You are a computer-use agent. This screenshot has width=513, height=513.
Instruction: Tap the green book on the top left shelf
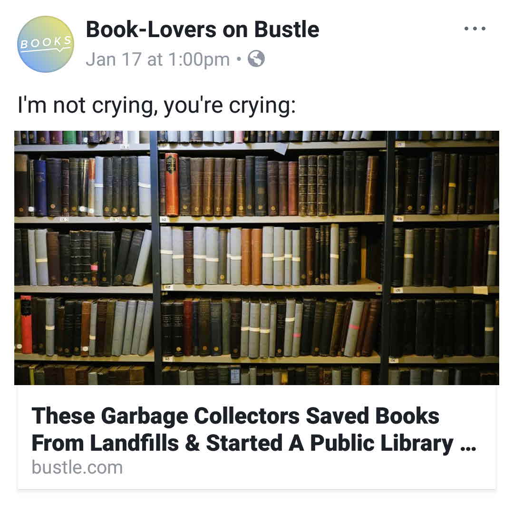[69, 137]
